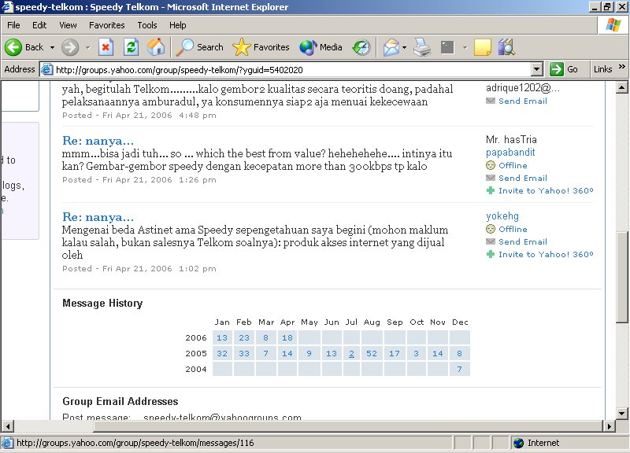This screenshot has height=453, width=630.
Task: Expand the Forward button history dropdown
Action: [x=88, y=48]
